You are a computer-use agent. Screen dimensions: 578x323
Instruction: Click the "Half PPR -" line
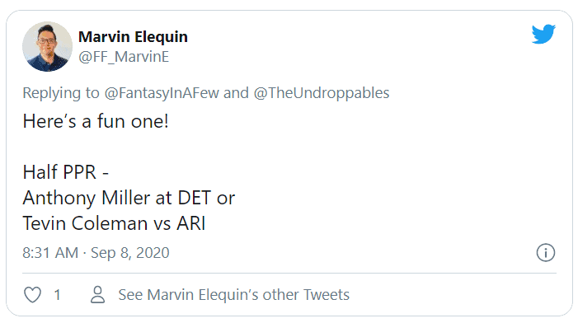[x=66, y=172]
